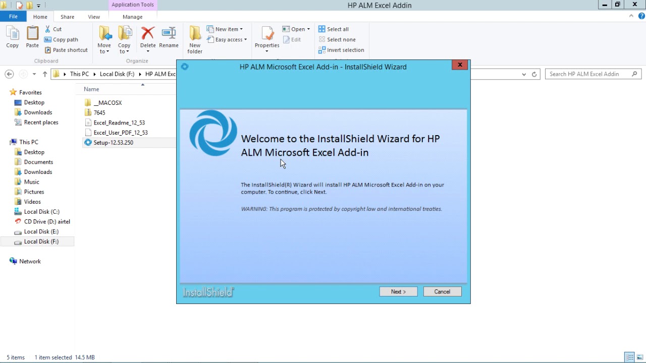This screenshot has height=363, width=646.
Task: Open the Move to folder command
Action: [x=104, y=40]
